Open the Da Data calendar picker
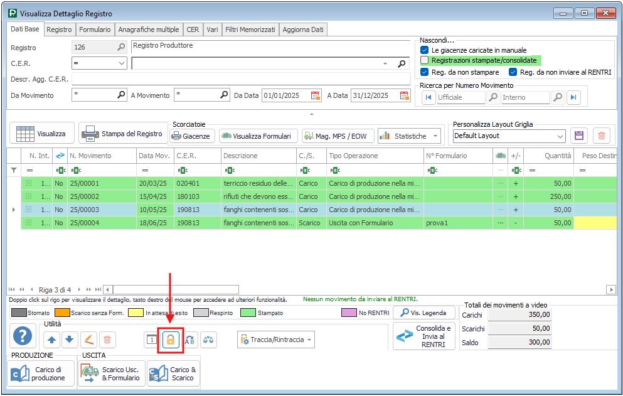This screenshot has height=396, width=623. [x=315, y=95]
